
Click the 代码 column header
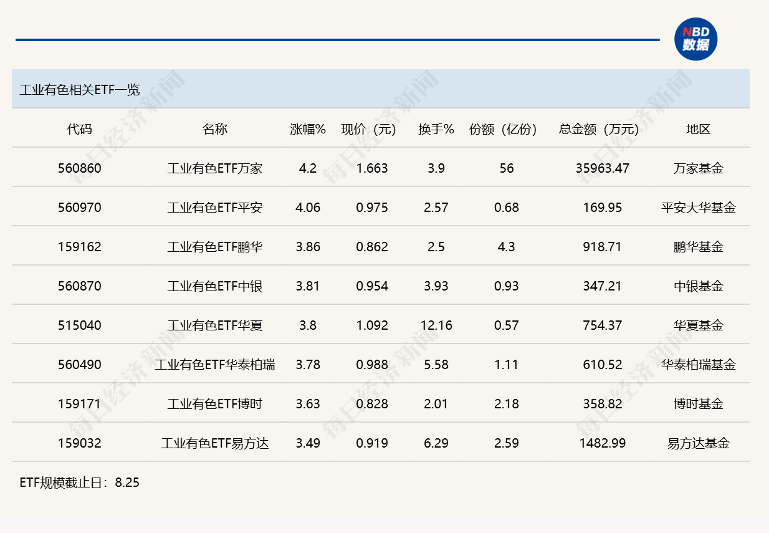[x=80, y=129]
